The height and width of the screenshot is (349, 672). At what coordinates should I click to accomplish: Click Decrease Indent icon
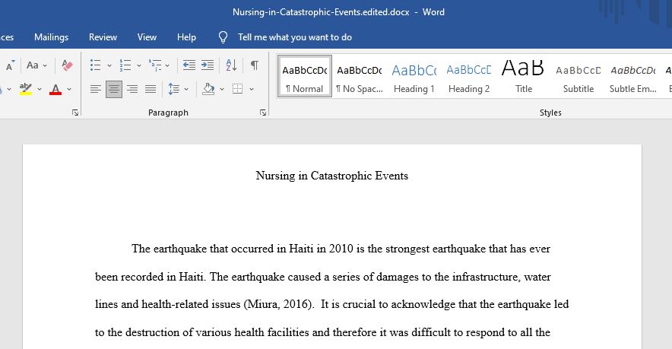point(189,65)
